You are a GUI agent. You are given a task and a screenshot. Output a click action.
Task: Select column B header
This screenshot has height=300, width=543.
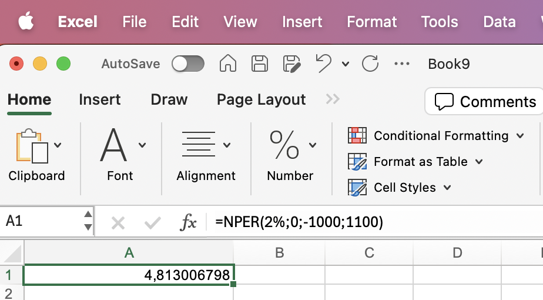(x=279, y=253)
